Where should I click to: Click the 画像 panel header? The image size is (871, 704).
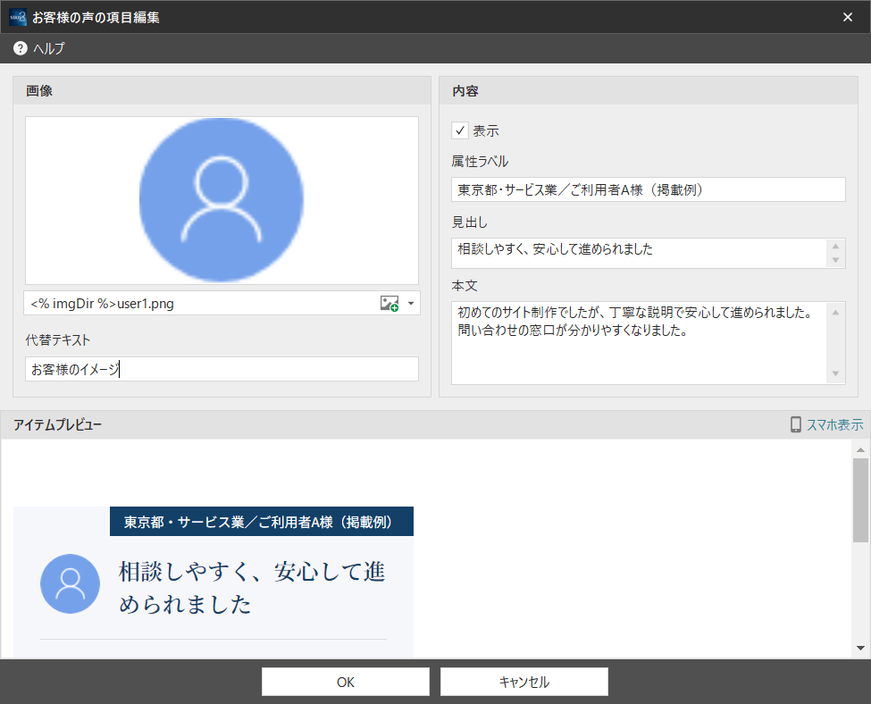222,90
